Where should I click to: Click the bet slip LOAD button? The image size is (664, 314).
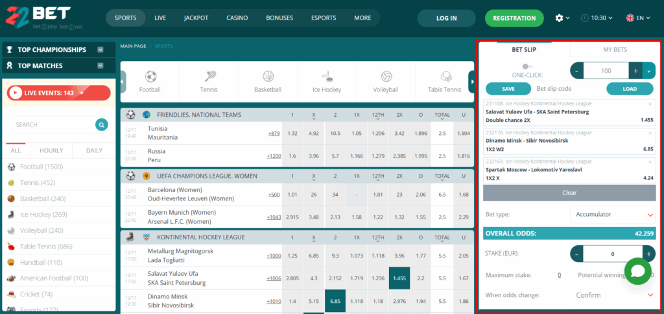[x=630, y=89]
